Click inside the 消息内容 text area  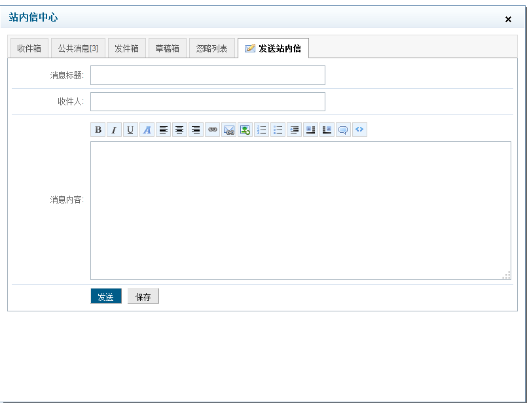pyautogui.click(x=300, y=211)
